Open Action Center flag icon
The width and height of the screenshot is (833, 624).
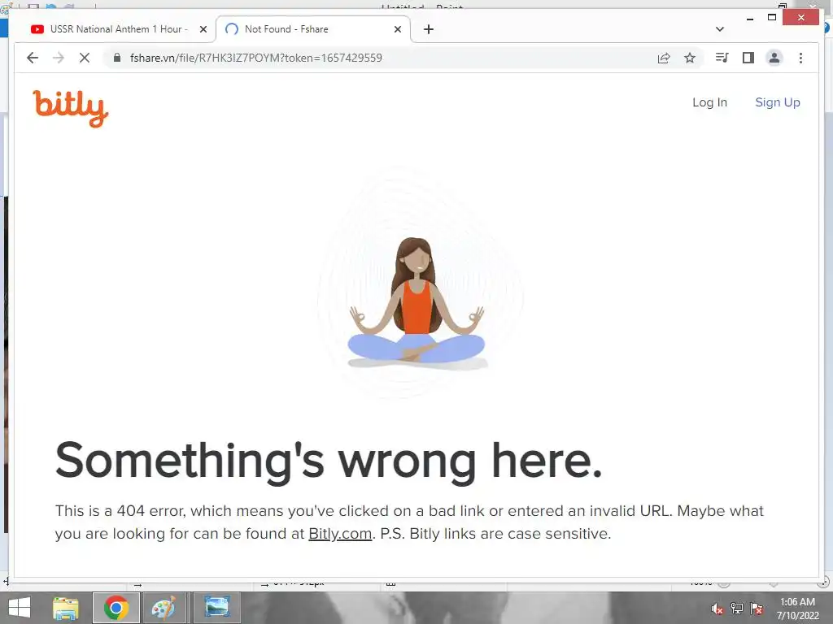coord(757,609)
